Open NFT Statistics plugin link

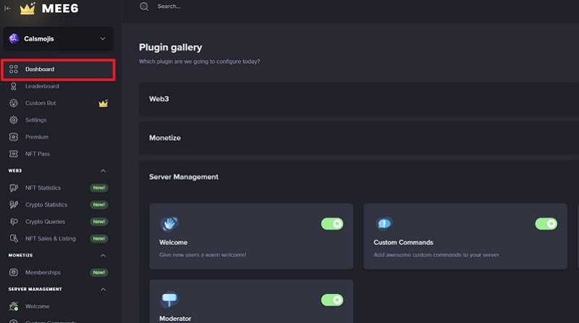pos(43,188)
